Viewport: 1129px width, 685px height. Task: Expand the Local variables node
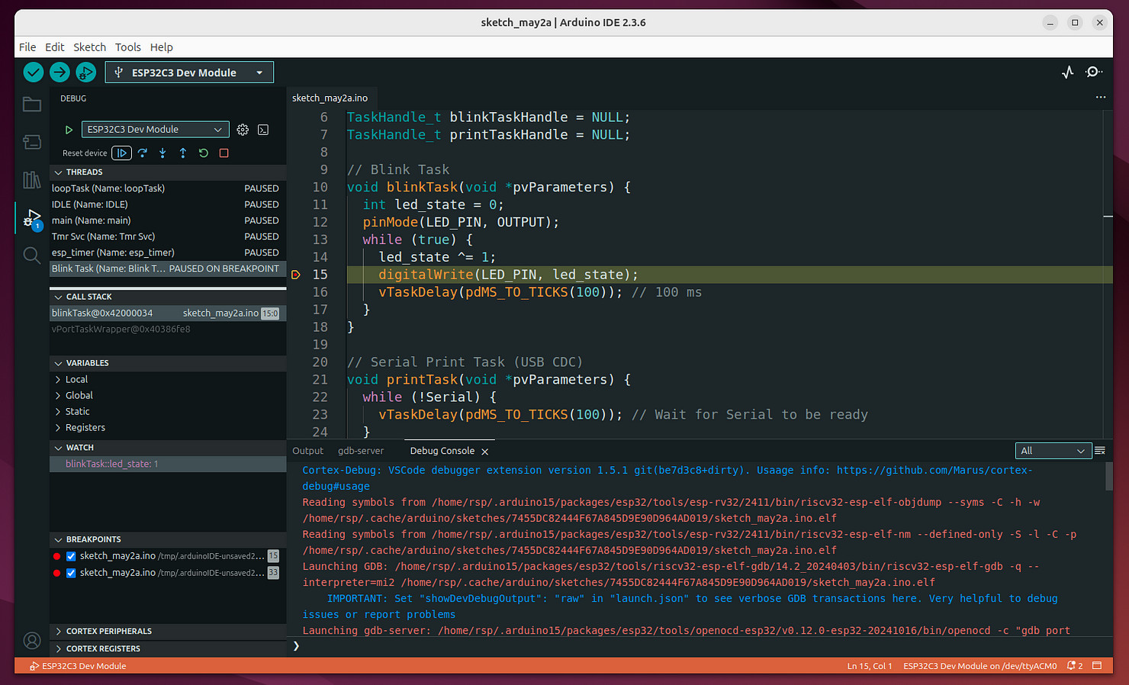pos(168,379)
